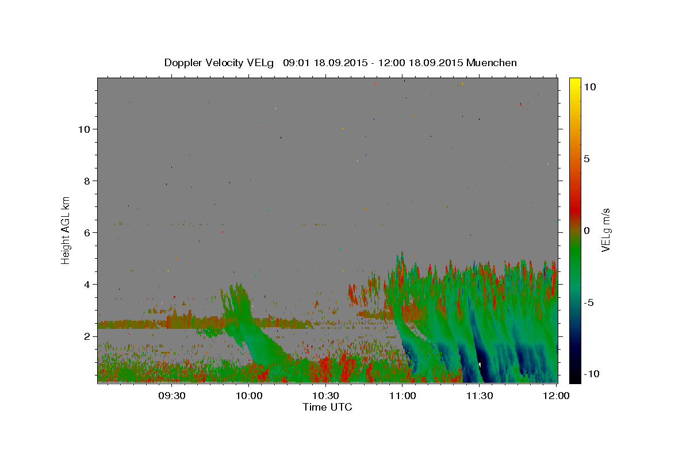Click the plot title 'Doppler Velocity VELg'

[220, 63]
